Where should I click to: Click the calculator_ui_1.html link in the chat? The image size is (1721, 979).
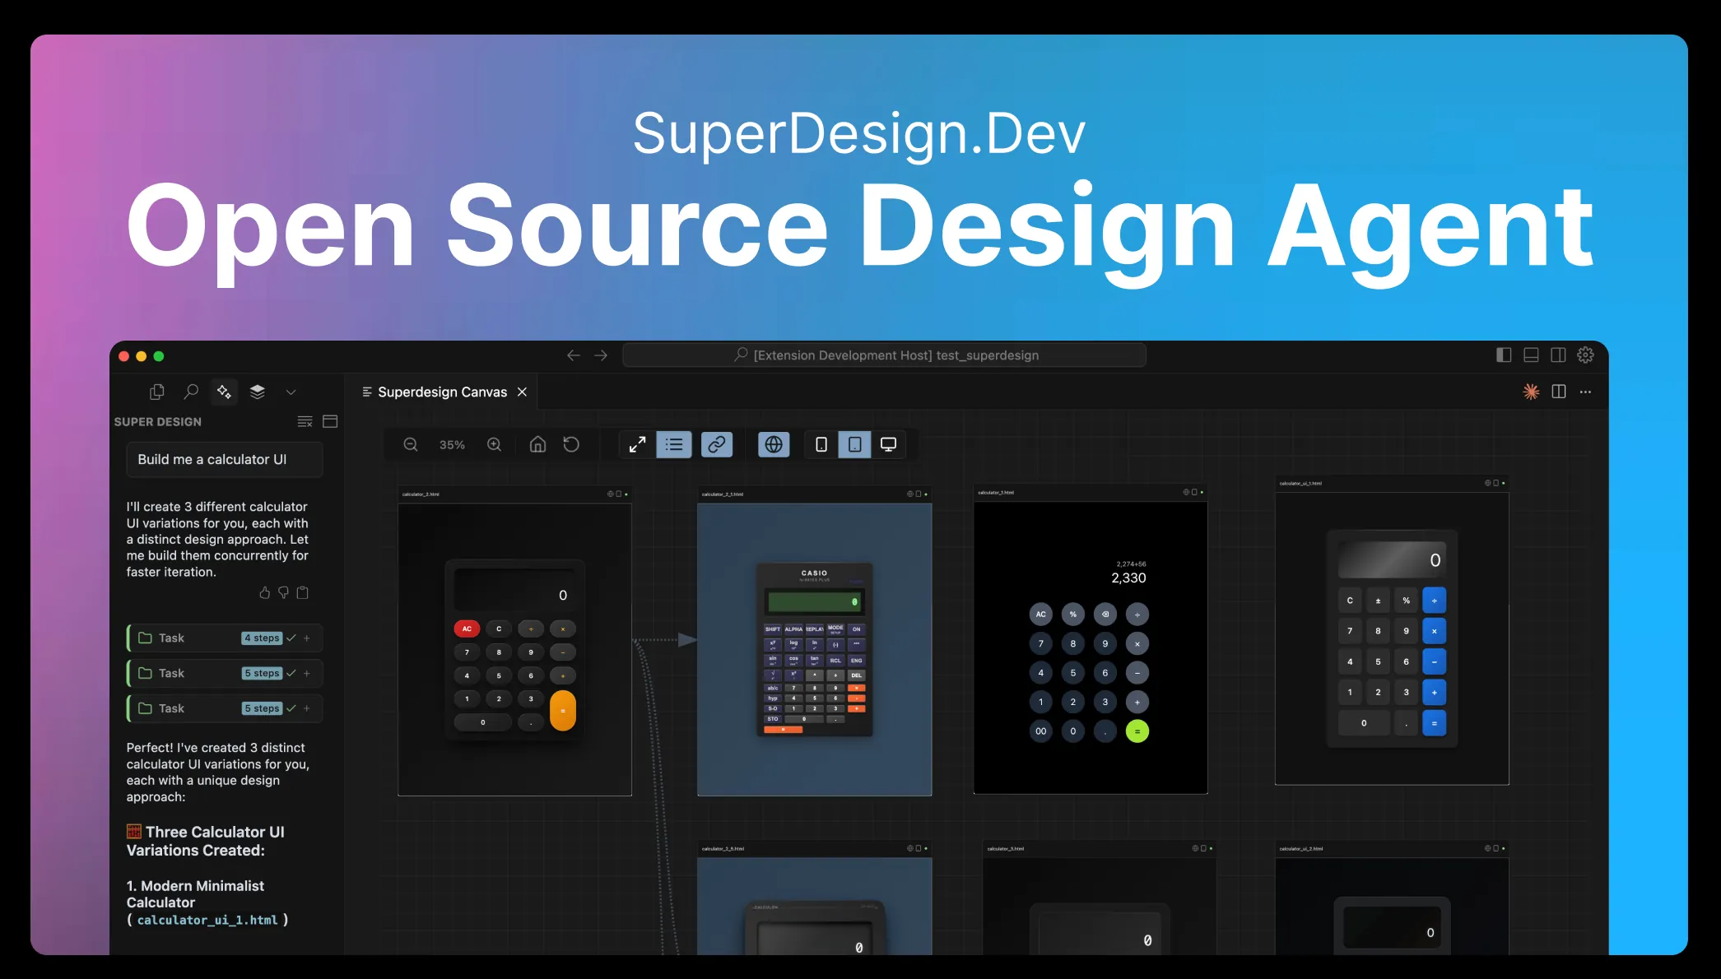[208, 920]
